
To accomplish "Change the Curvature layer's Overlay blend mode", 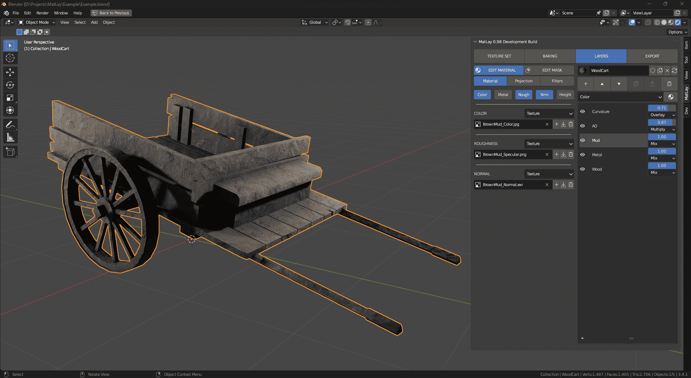I will [661, 115].
